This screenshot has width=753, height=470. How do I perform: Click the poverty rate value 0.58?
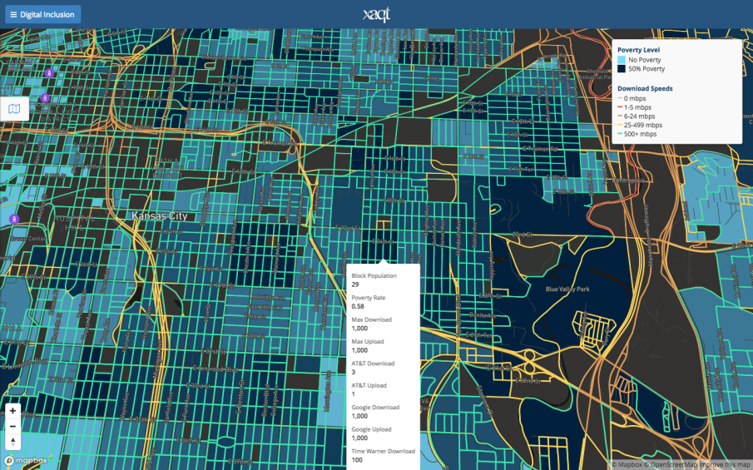(x=358, y=306)
